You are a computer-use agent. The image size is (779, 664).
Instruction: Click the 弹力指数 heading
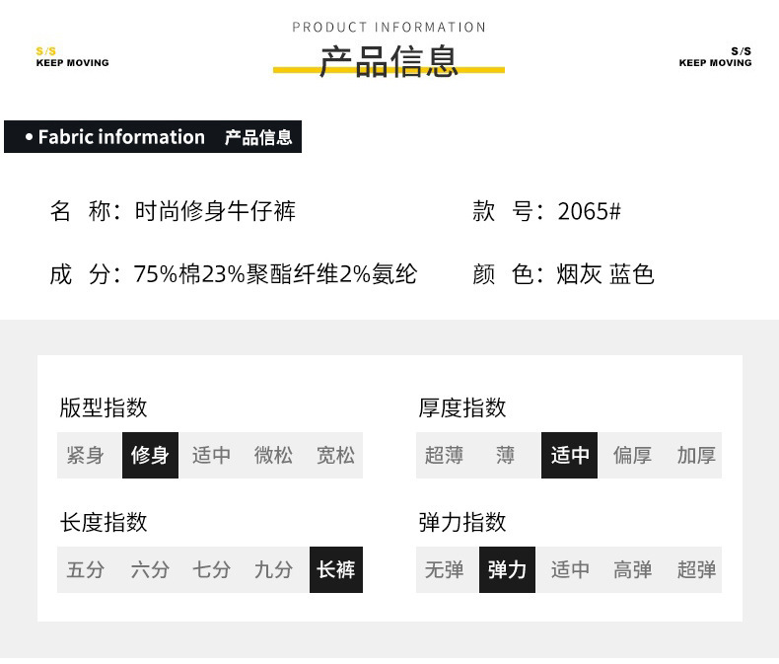pos(462,522)
